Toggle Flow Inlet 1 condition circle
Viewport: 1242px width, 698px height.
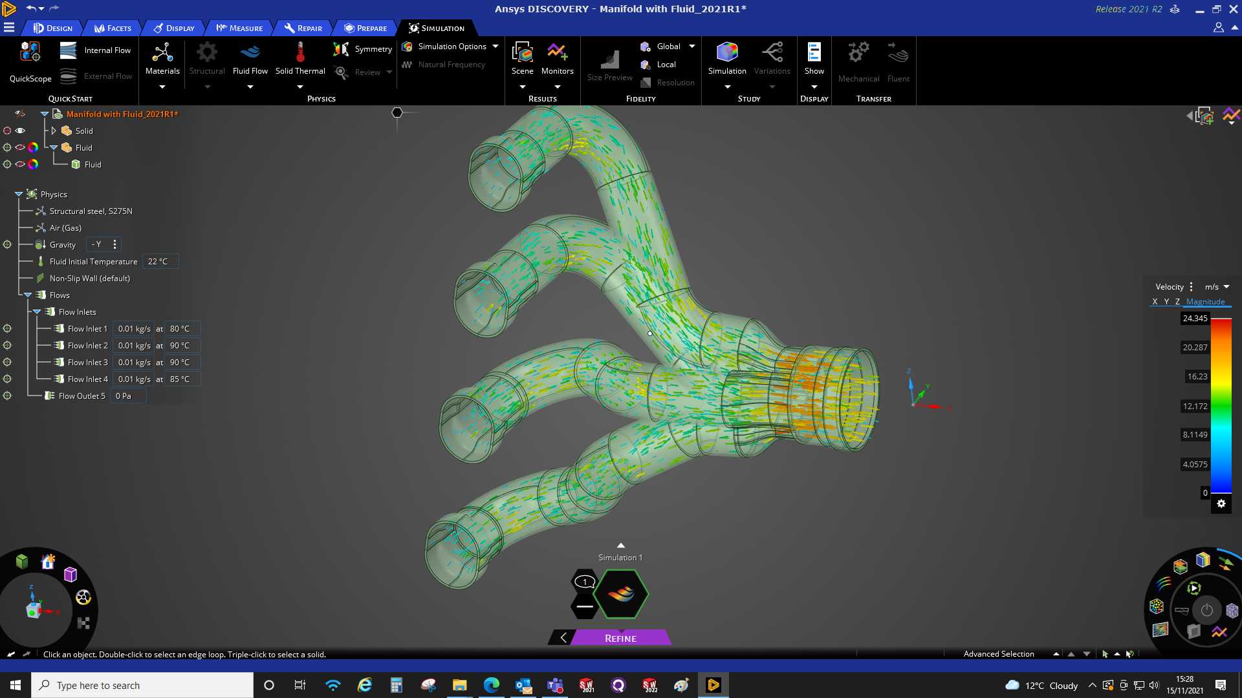pos(7,328)
